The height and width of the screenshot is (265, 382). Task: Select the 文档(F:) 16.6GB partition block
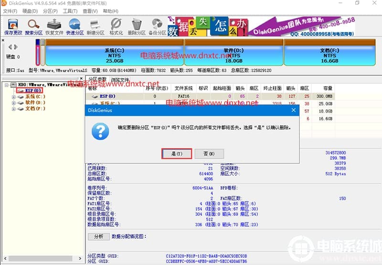click(329, 53)
